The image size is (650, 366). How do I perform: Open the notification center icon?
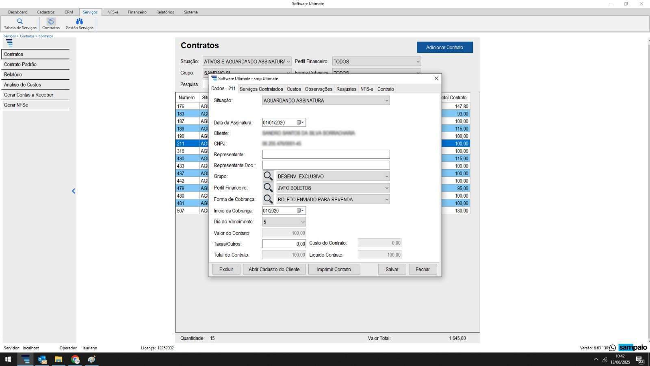coord(640,359)
